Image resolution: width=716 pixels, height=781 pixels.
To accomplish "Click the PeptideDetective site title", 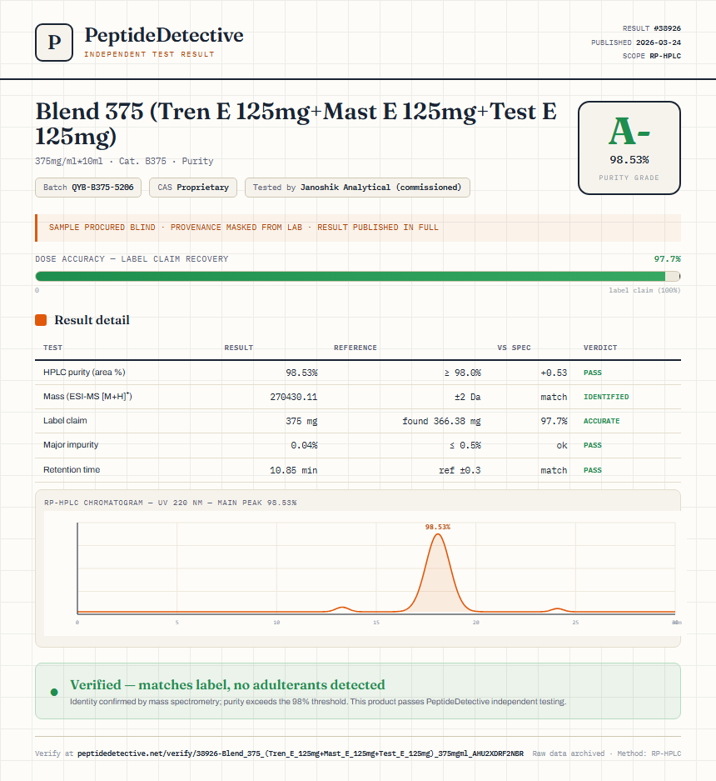I will pos(164,35).
